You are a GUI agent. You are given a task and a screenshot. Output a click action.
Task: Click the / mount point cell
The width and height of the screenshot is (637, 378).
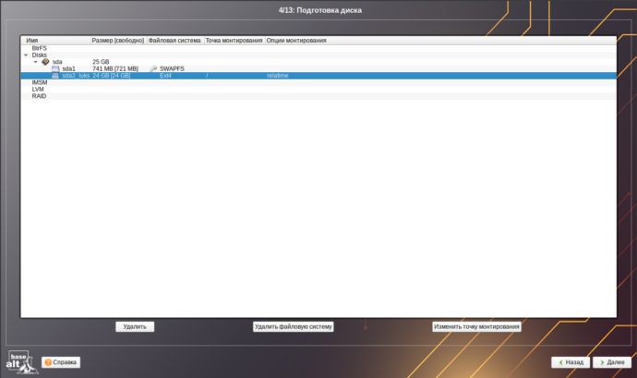[207, 76]
